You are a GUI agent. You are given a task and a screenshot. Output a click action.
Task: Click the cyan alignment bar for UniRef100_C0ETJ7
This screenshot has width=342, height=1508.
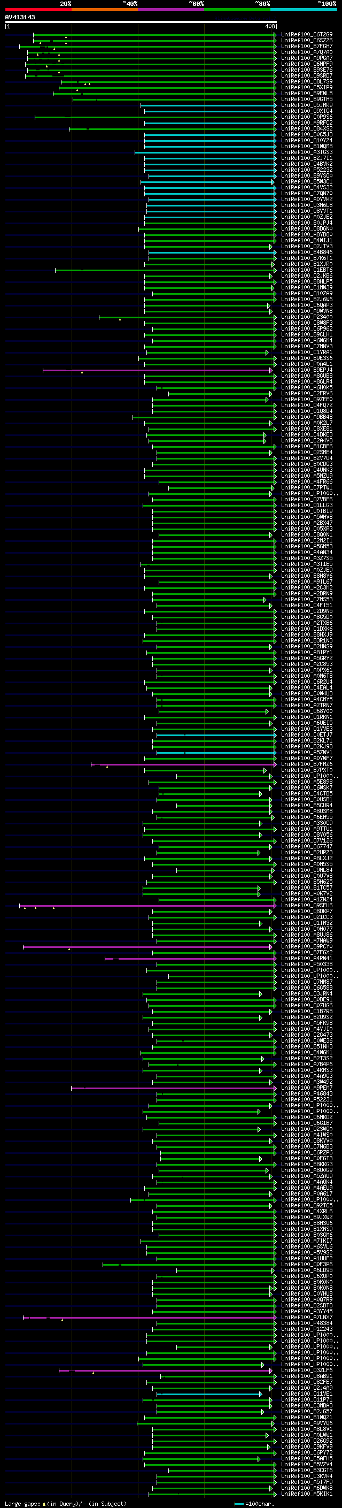pos(216,734)
